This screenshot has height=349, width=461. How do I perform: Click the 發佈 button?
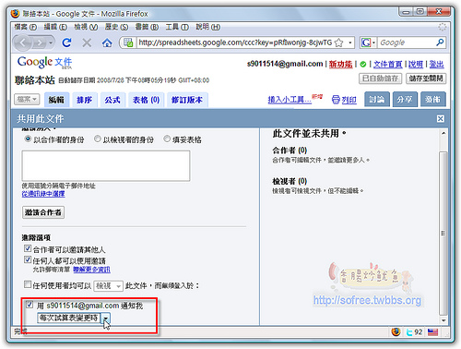coord(433,100)
